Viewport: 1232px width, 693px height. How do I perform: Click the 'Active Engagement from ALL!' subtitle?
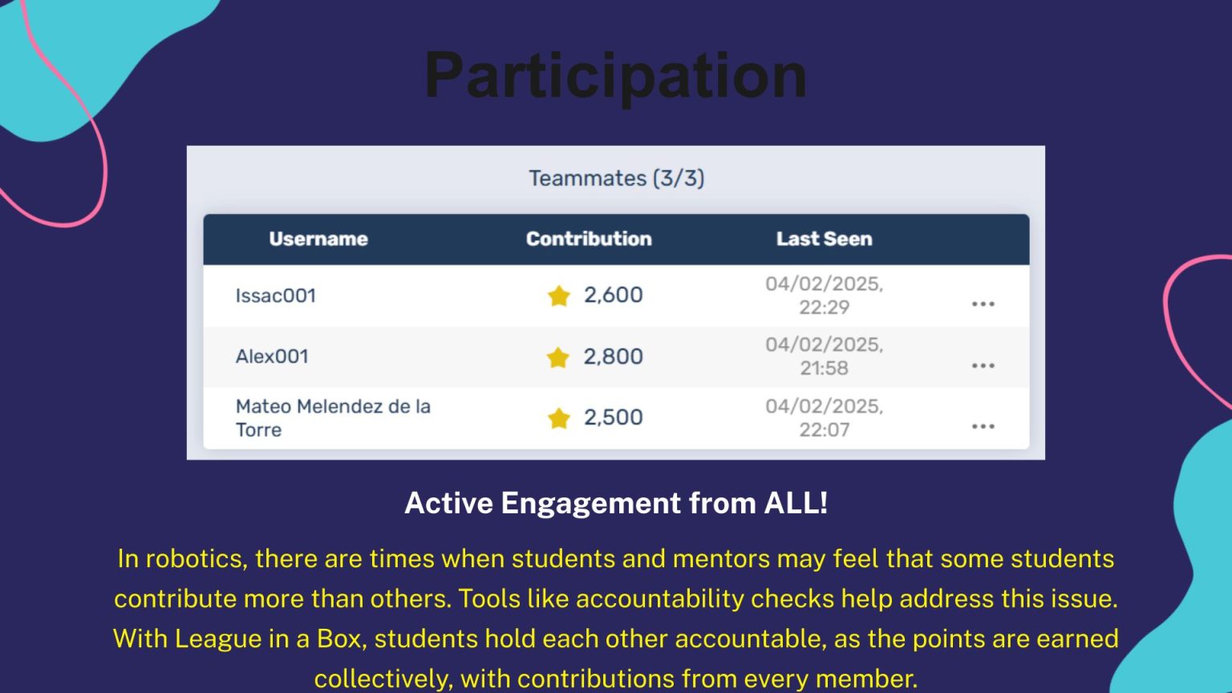[x=616, y=503]
